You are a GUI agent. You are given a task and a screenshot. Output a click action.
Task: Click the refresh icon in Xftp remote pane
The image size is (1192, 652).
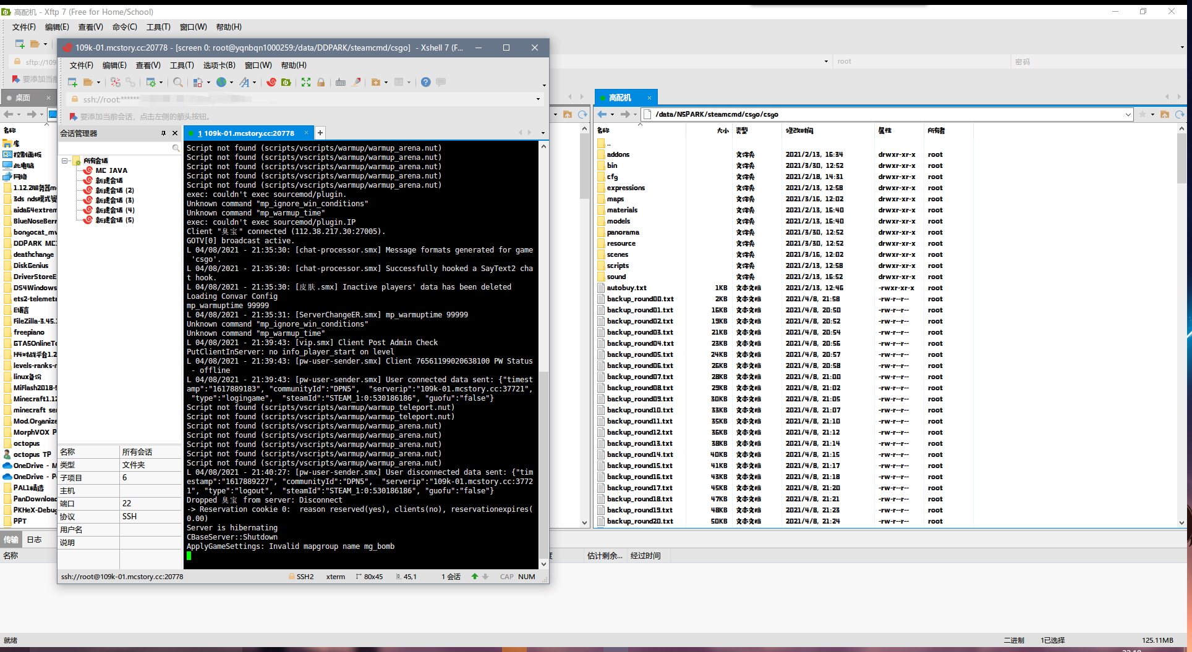point(1180,114)
